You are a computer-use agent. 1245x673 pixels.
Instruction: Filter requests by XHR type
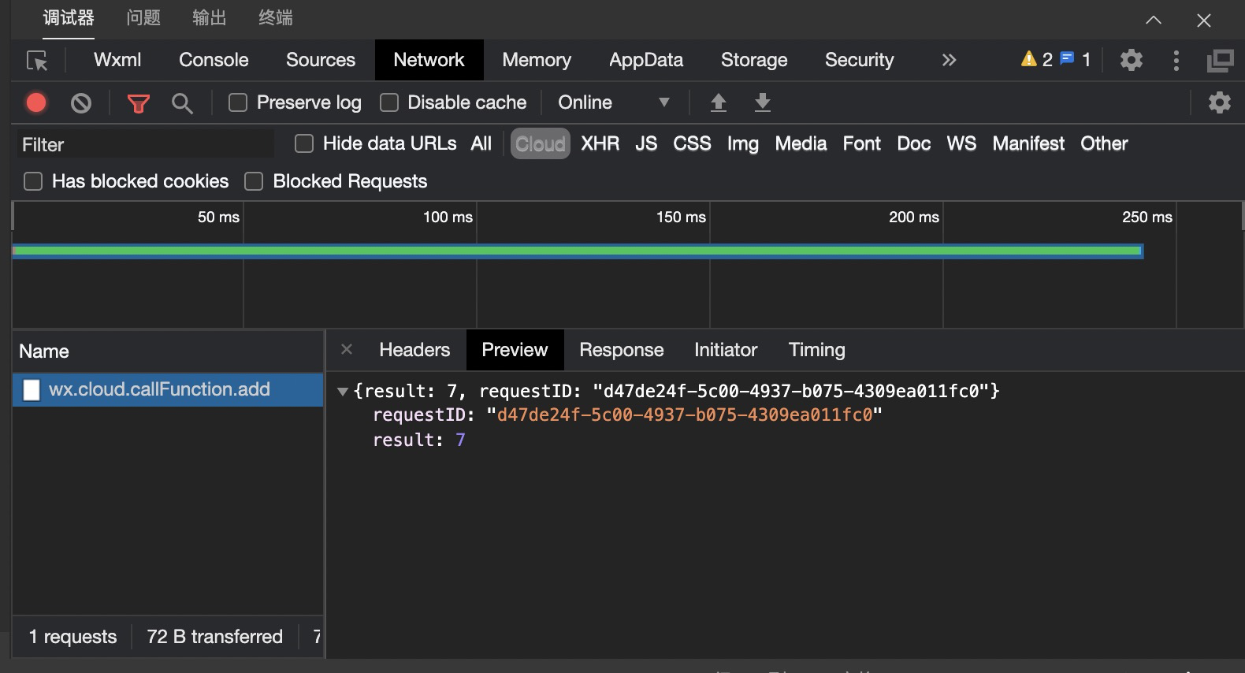tap(600, 143)
